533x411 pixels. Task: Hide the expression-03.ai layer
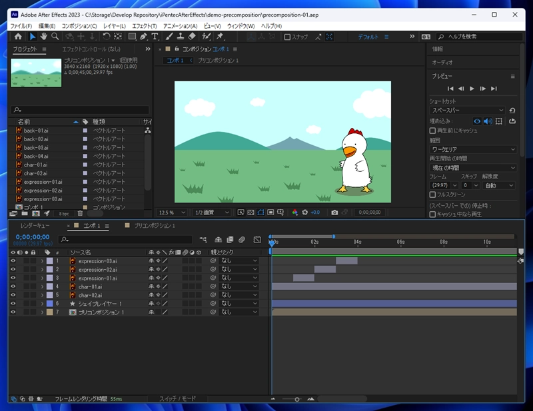[x=13, y=260]
